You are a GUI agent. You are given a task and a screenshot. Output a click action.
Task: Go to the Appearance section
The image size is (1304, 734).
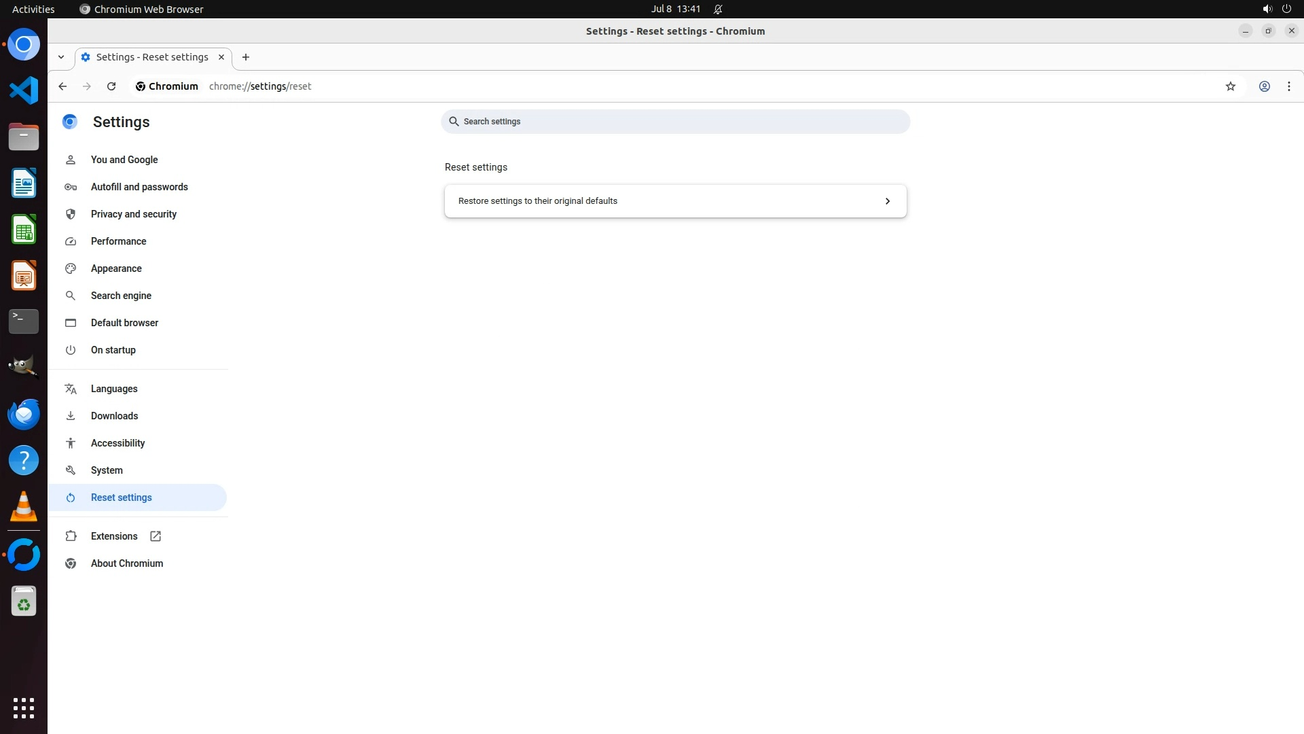(116, 268)
